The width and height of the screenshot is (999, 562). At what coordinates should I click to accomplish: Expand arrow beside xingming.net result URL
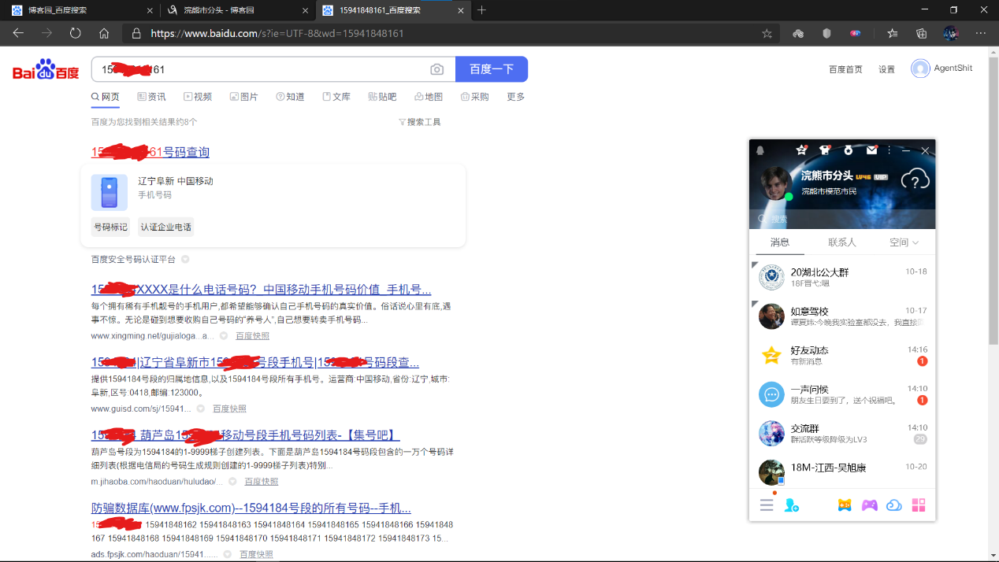pyautogui.click(x=224, y=336)
